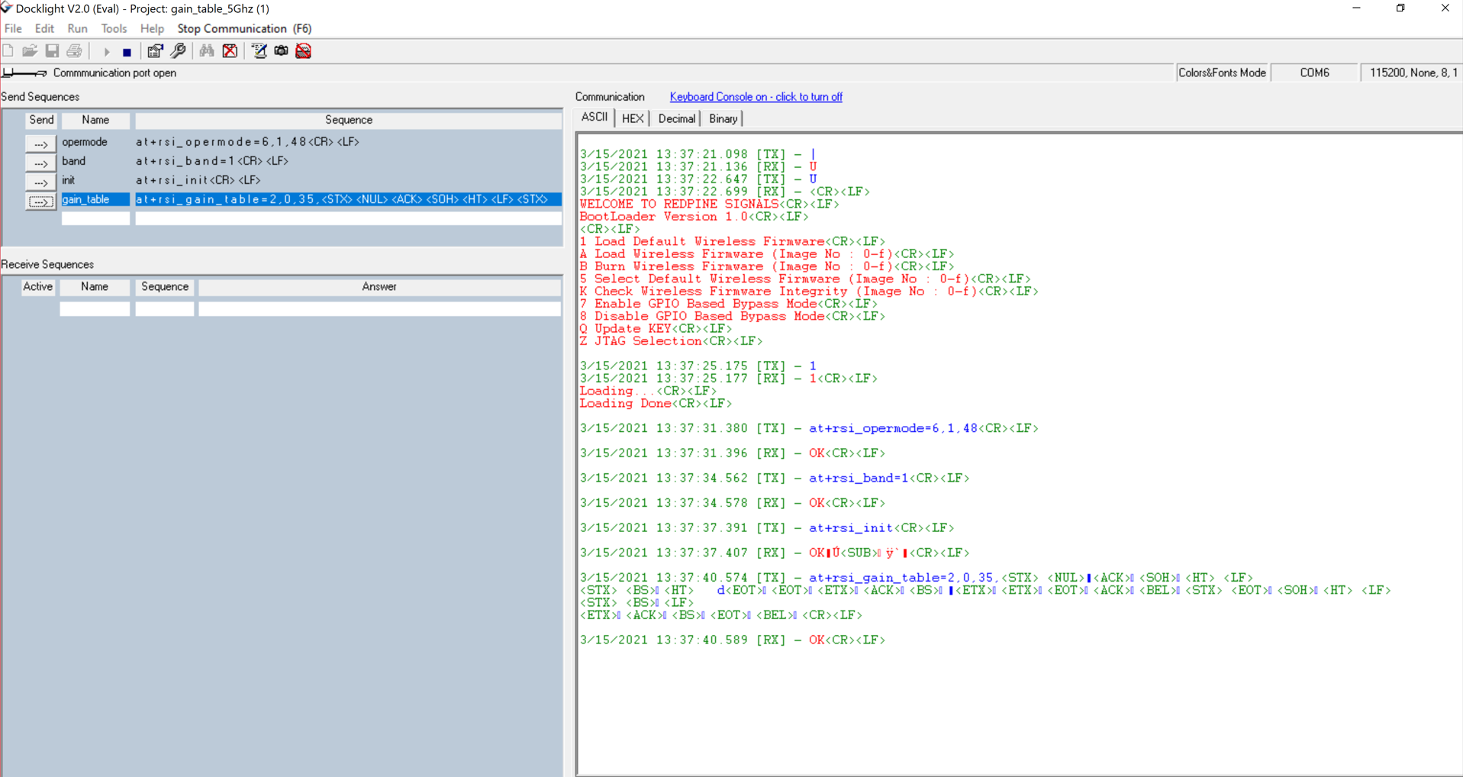Open project settings via the wrench icon
Viewport: 1463px width, 777px height.
178,50
